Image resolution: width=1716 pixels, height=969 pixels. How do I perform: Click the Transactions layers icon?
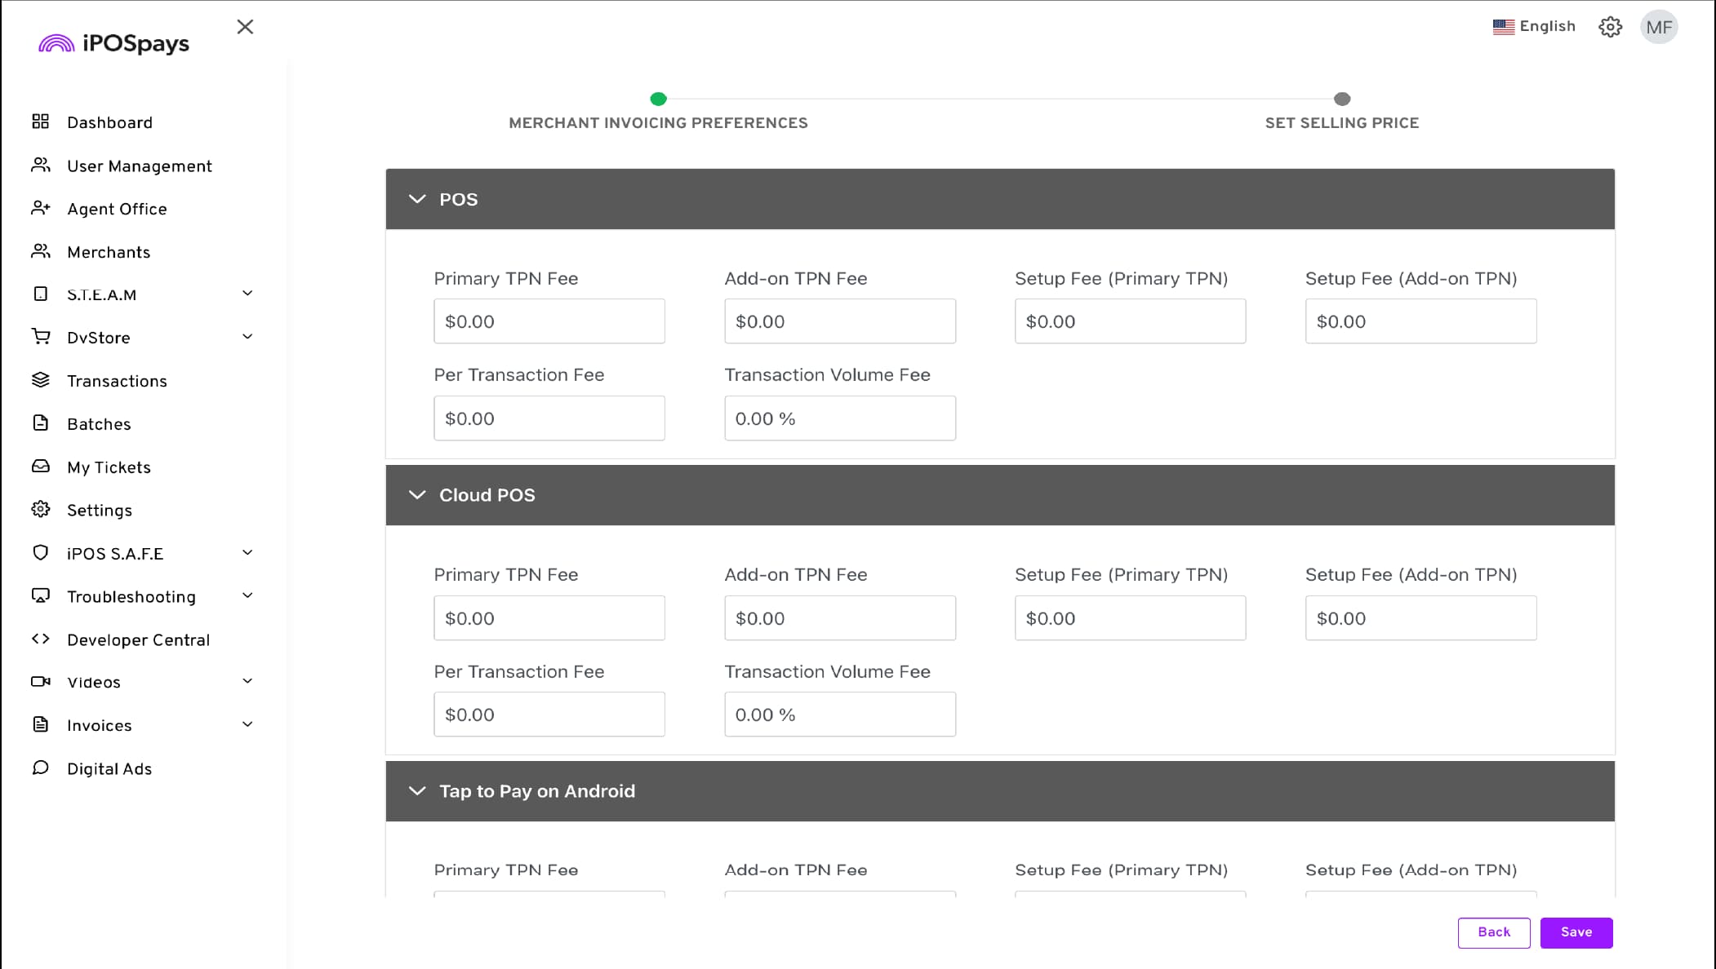[40, 380]
